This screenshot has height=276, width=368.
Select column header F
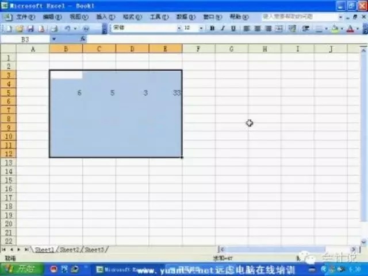pyautogui.click(x=198, y=49)
